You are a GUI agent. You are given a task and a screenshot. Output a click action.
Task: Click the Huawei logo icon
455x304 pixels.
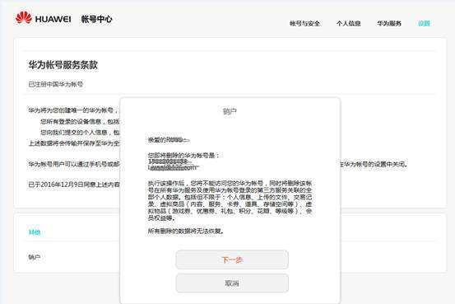pos(24,18)
